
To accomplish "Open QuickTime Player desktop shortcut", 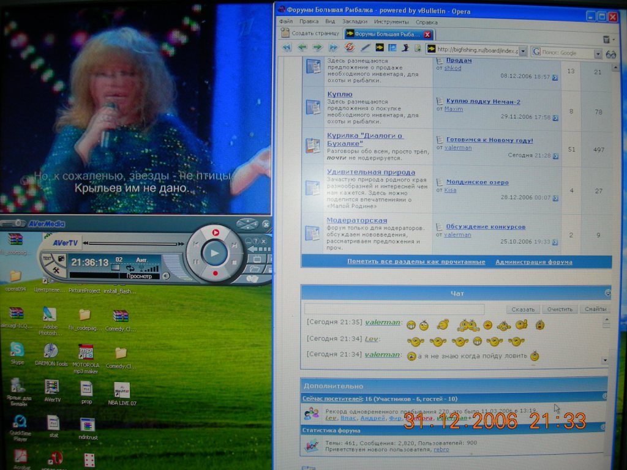I will [x=19, y=428].
